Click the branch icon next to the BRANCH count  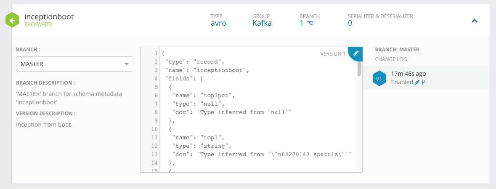(310, 23)
